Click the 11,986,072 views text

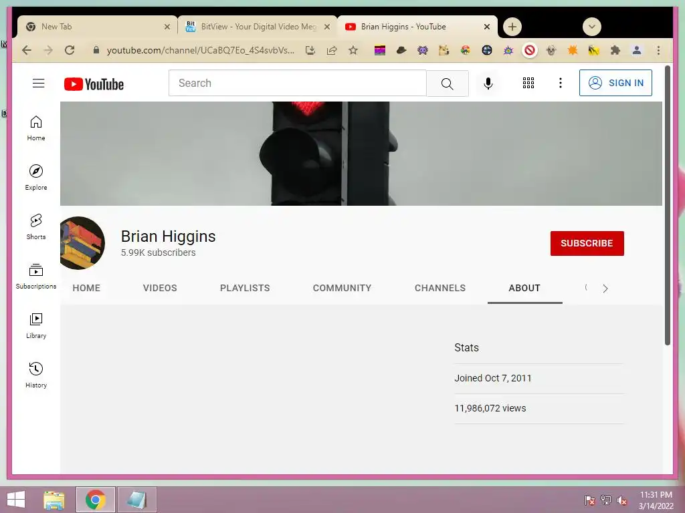point(490,408)
